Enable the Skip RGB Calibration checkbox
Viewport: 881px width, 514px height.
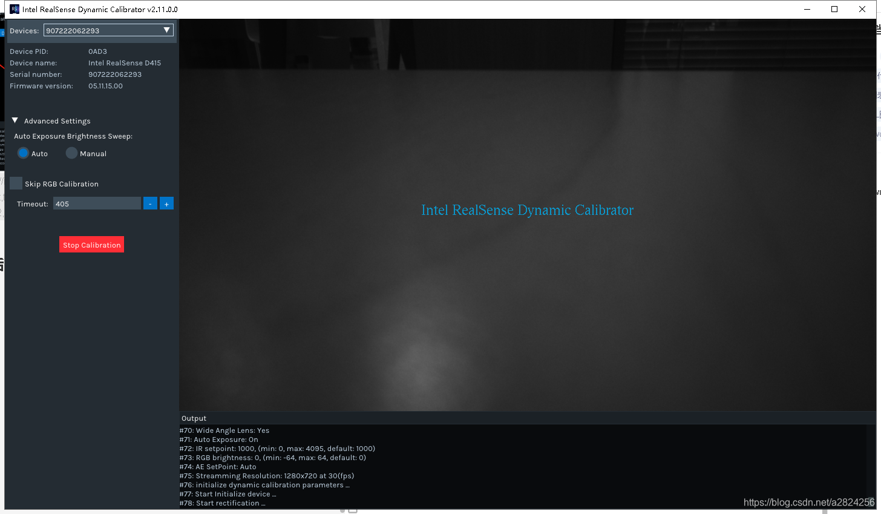16,183
